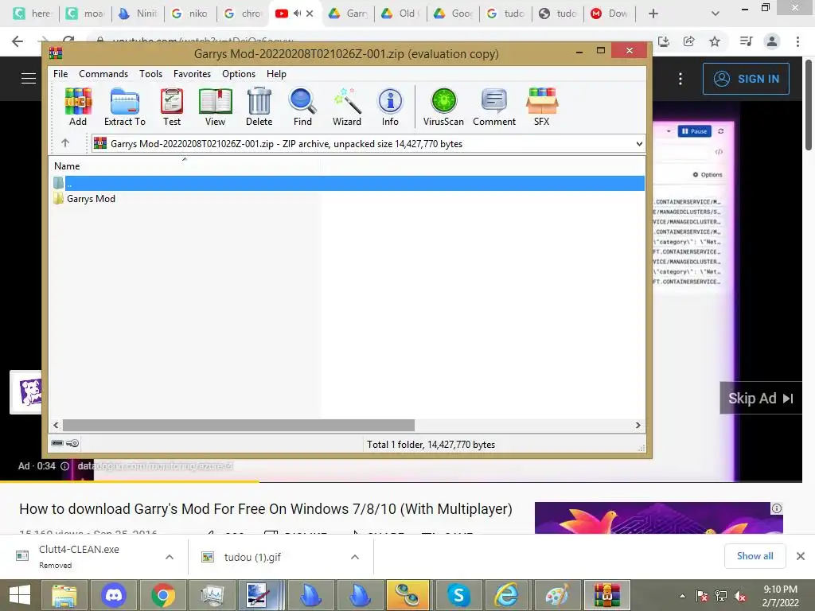Click the drive icon in WinRAR status bar

click(57, 443)
